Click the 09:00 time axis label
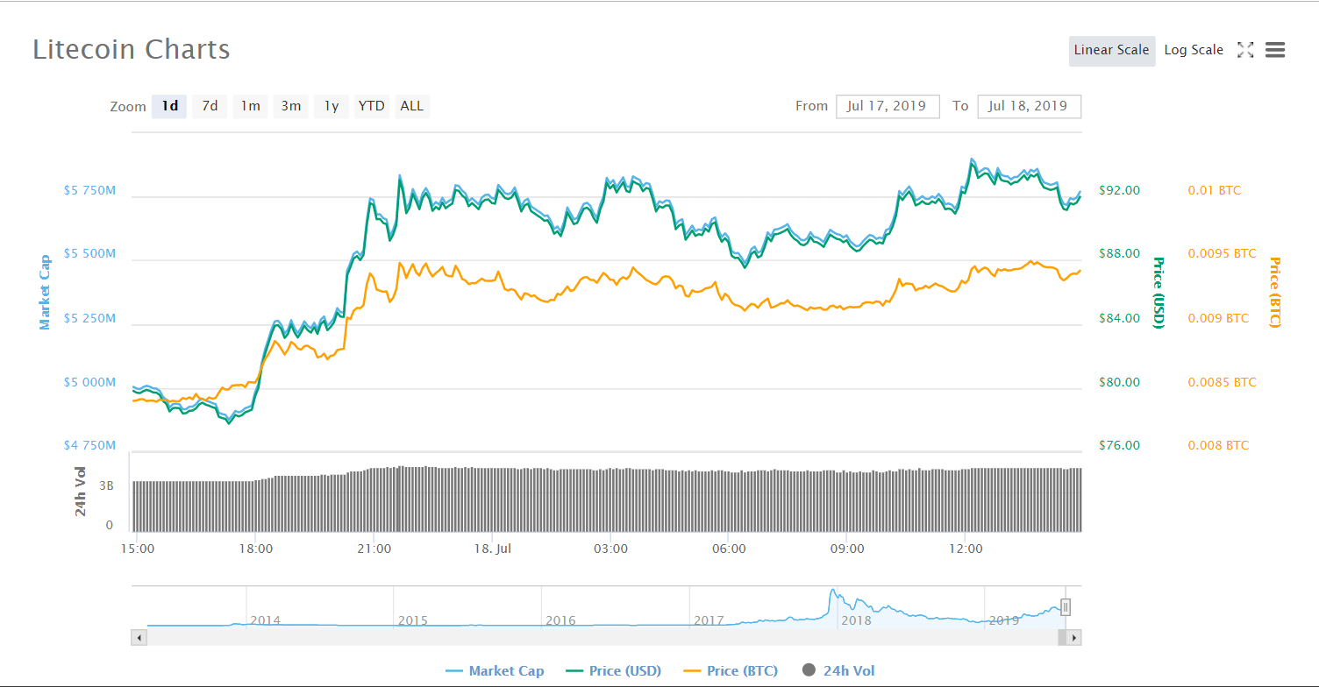The width and height of the screenshot is (1319, 687). [847, 549]
